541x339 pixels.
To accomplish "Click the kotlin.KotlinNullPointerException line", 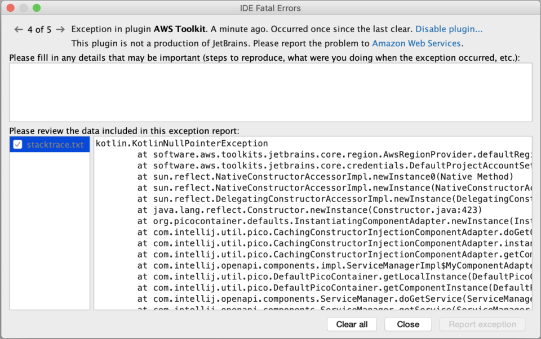I will click(182, 144).
